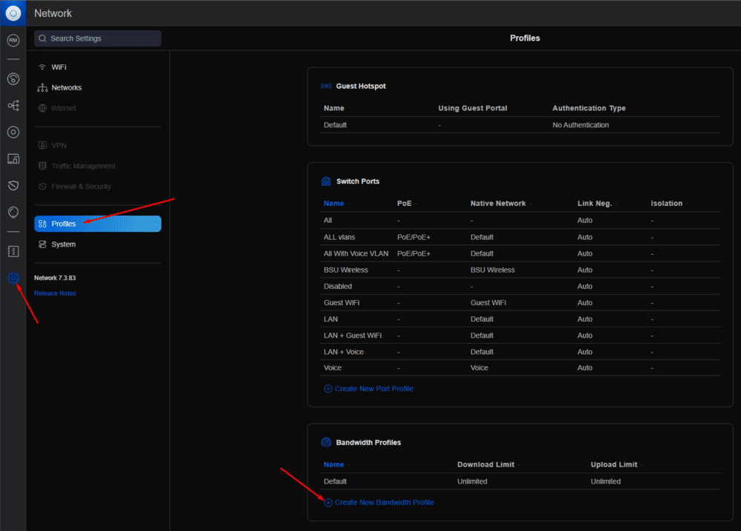
Task: Click the Using Guest Portal column header
Action: [x=473, y=108]
